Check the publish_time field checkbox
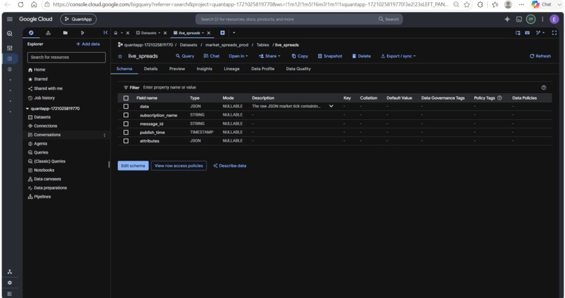 125,133
